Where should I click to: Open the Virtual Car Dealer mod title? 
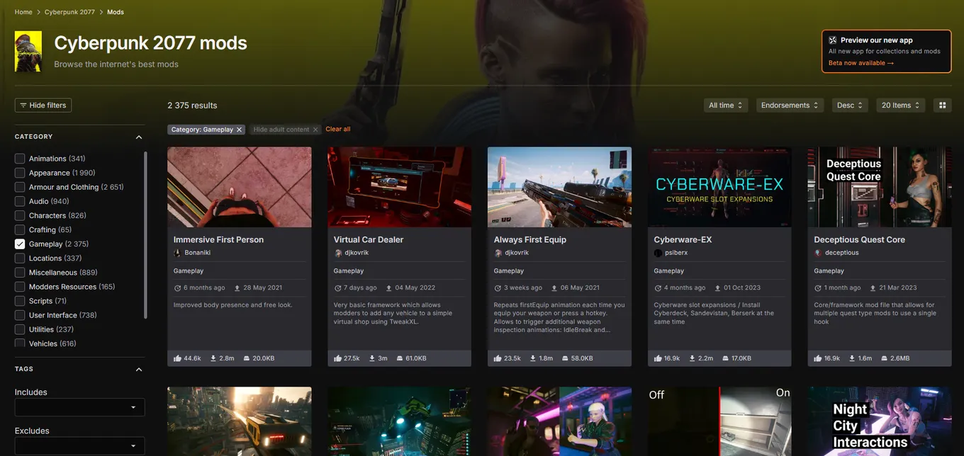(369, 240)
